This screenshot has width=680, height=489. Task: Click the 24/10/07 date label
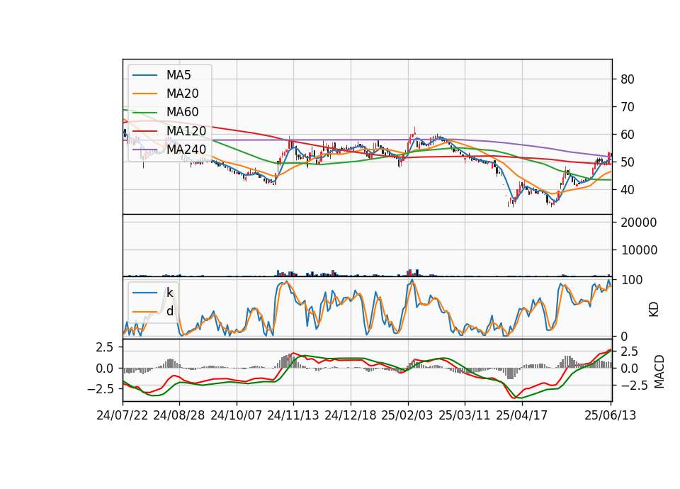237,415
